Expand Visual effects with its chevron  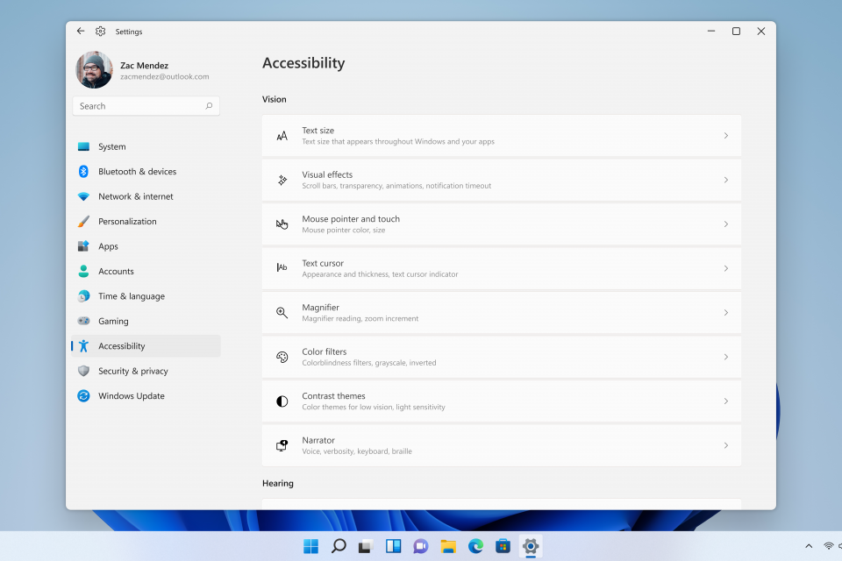(x=725, y=180)
